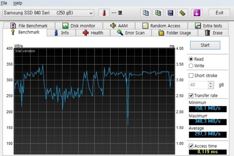The height and width of the screenshot is (156, 234).
Task: Open the File menu
Action: point(4,3)
